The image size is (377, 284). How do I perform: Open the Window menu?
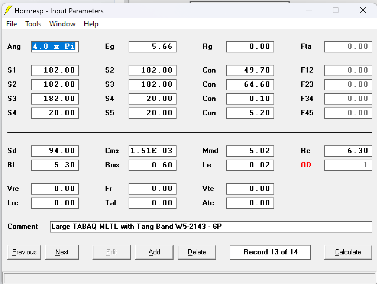(x=62, y=24)
